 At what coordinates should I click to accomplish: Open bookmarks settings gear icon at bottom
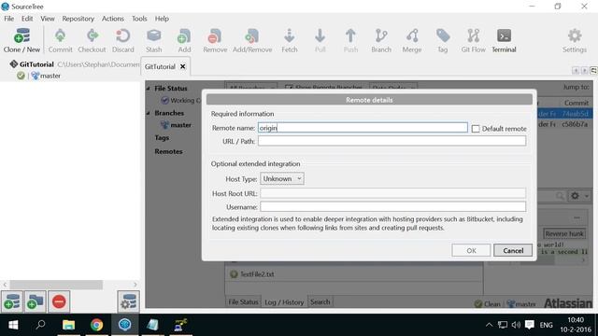click(129, 301)
